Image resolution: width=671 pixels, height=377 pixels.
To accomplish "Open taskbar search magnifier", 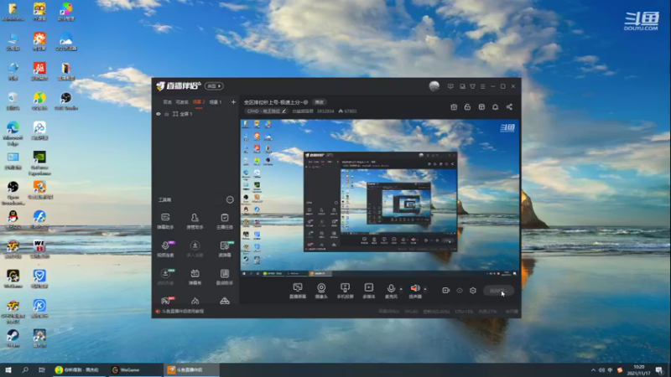I will click(25, 369).
